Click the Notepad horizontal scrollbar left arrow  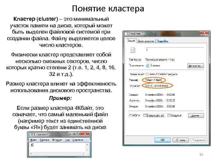pyautogui.click(x=31, y=154)
